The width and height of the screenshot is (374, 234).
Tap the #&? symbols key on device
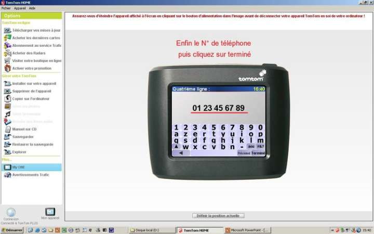(260, 146)
